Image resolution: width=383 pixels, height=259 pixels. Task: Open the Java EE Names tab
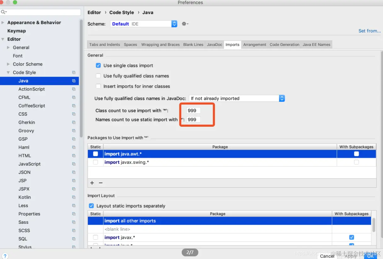(x=317, y=45)
